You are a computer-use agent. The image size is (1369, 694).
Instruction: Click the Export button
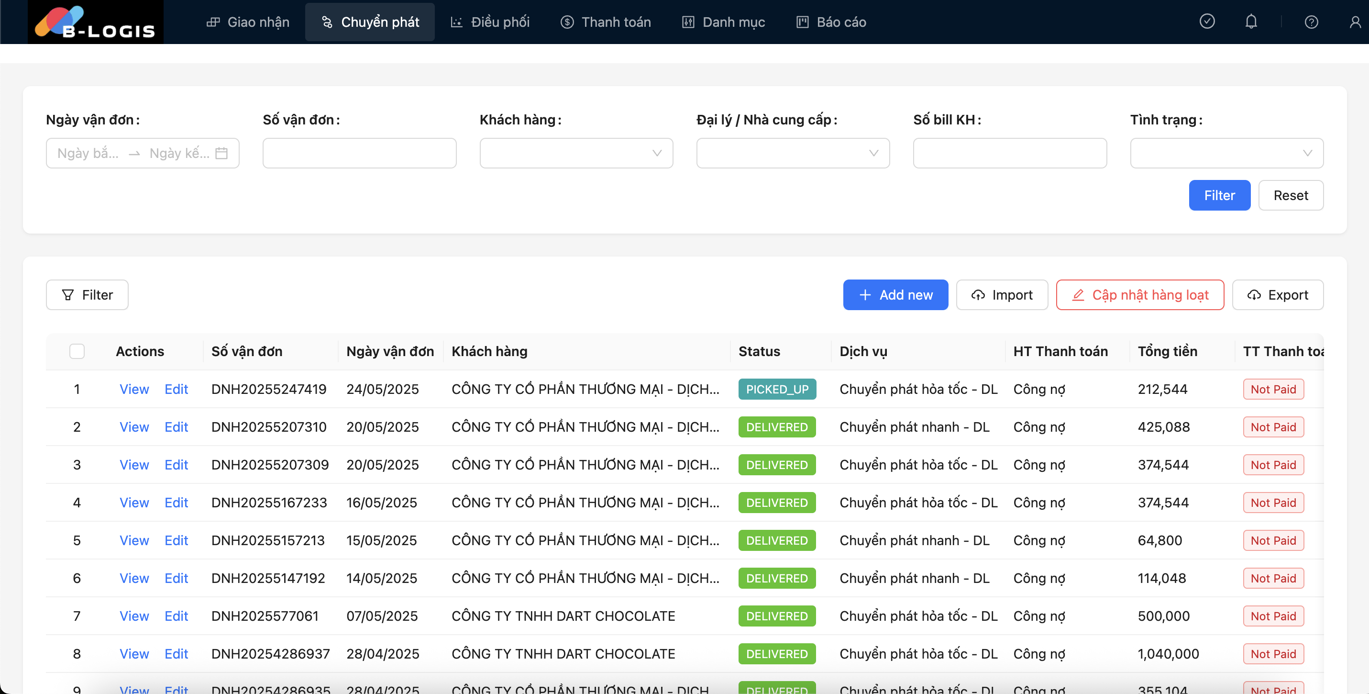(x=1278, y=295)
